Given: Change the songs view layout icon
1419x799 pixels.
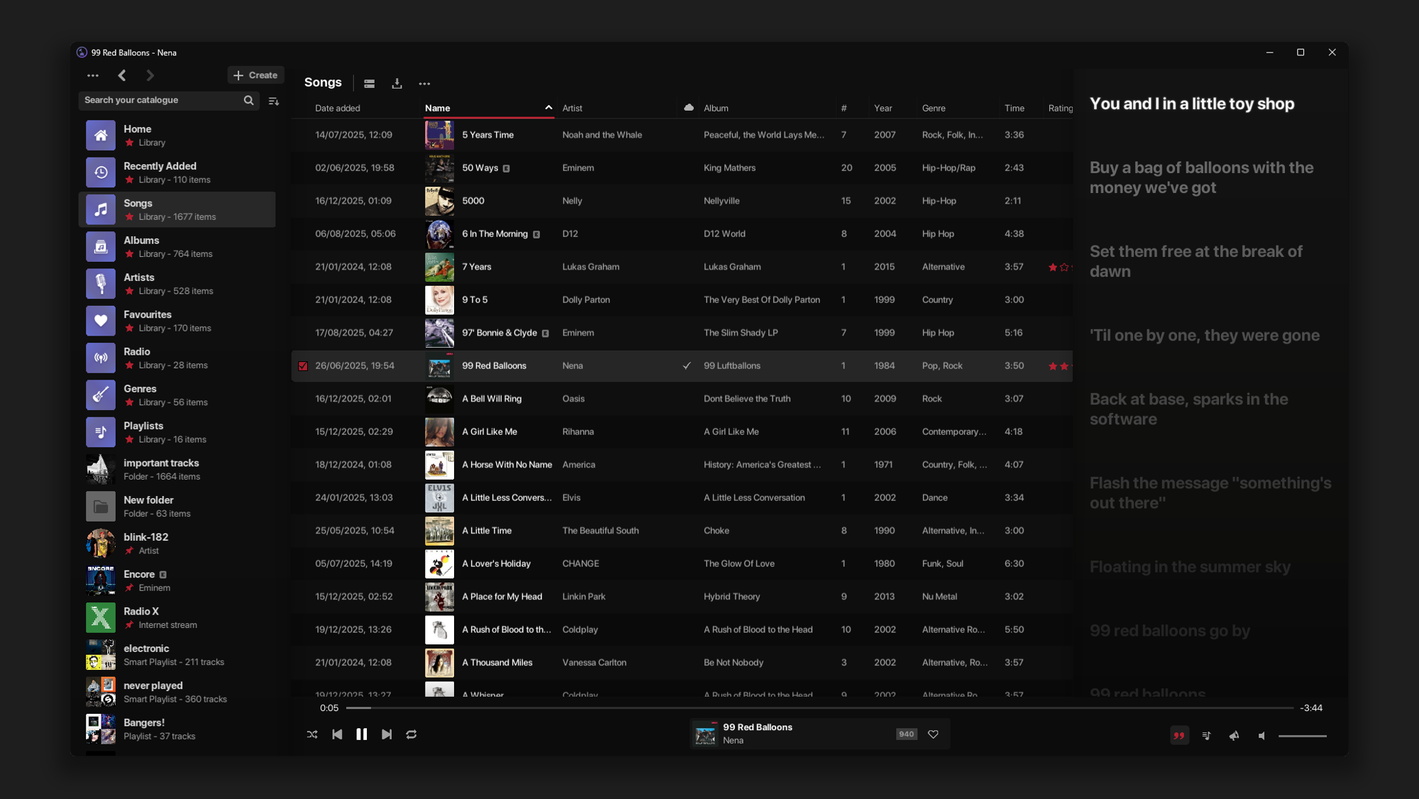Looking at the screenshot, I should click(x=370, y=84).
